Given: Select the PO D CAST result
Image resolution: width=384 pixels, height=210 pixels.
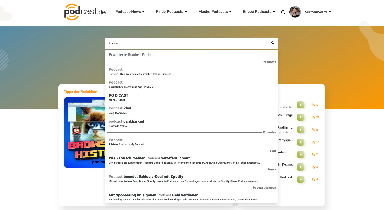Looking at the screenshot, I should tap(191, 97).
